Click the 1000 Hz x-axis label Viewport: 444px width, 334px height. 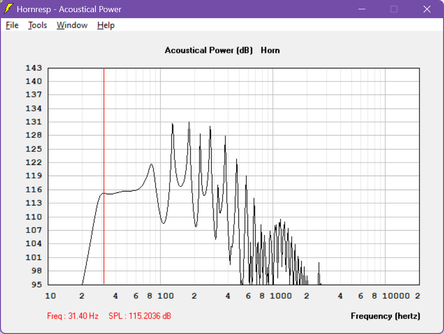[281, 296]
